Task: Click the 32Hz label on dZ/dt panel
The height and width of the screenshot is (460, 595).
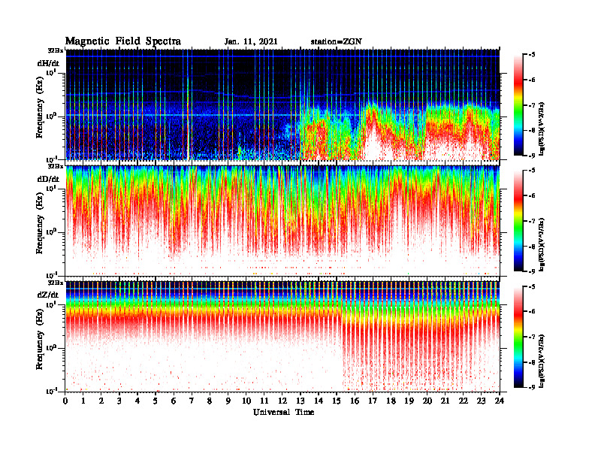Action: 56,283
